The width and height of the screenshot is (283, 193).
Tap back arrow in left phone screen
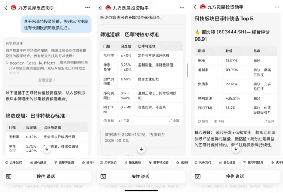[x=6, y=8]
